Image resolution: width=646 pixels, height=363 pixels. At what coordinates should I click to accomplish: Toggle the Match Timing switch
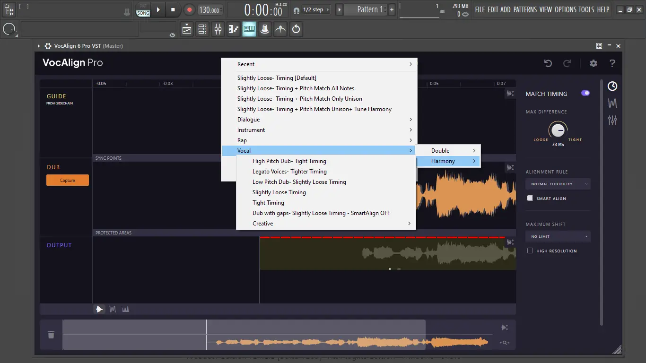pyautogui.click(x=585, y=93)
